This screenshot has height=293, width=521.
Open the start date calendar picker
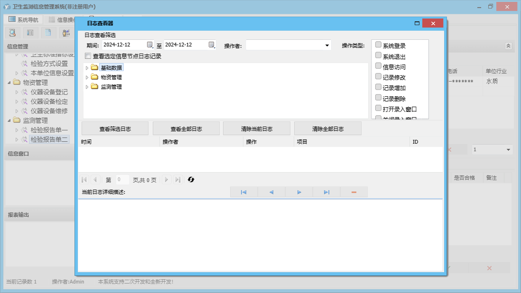coord(150,45)
